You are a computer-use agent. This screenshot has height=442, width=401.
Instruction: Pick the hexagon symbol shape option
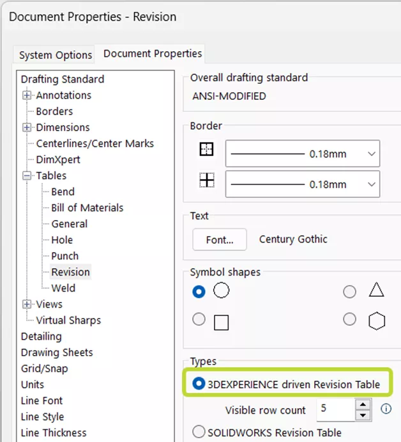pyautogui.click(x=350, y=319)
